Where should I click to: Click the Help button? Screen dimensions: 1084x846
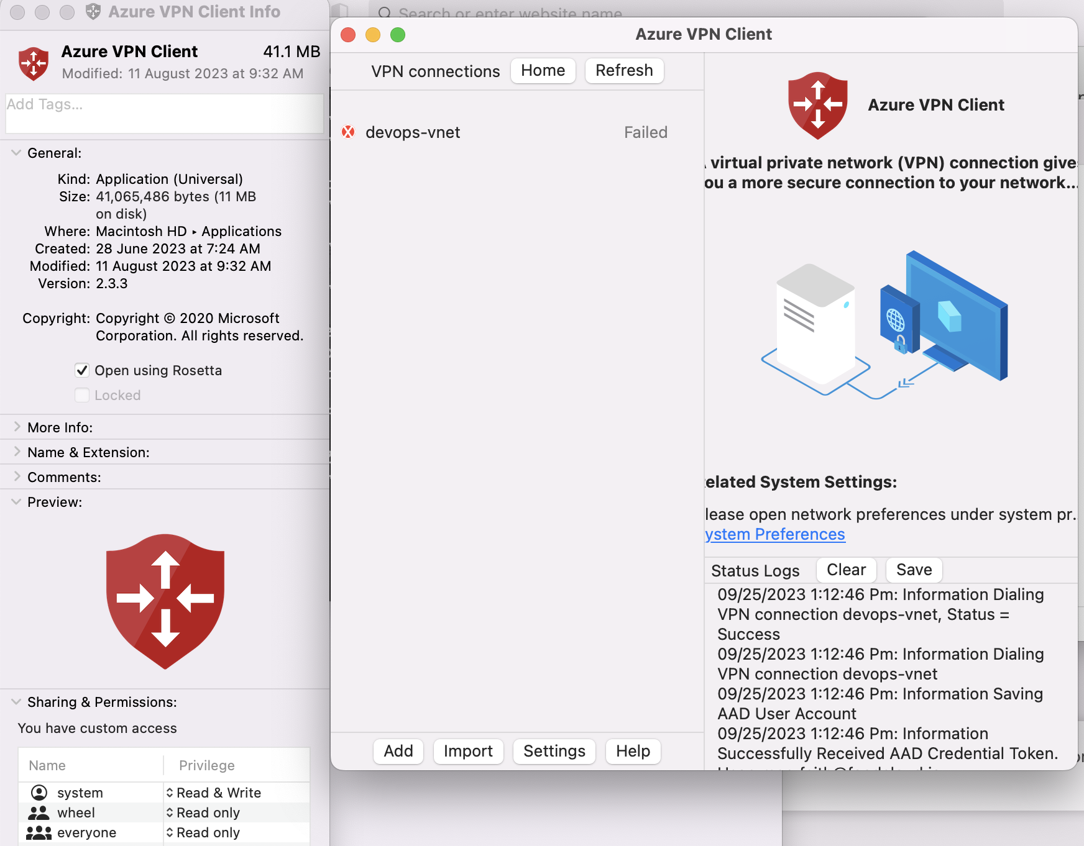[633, 751]
